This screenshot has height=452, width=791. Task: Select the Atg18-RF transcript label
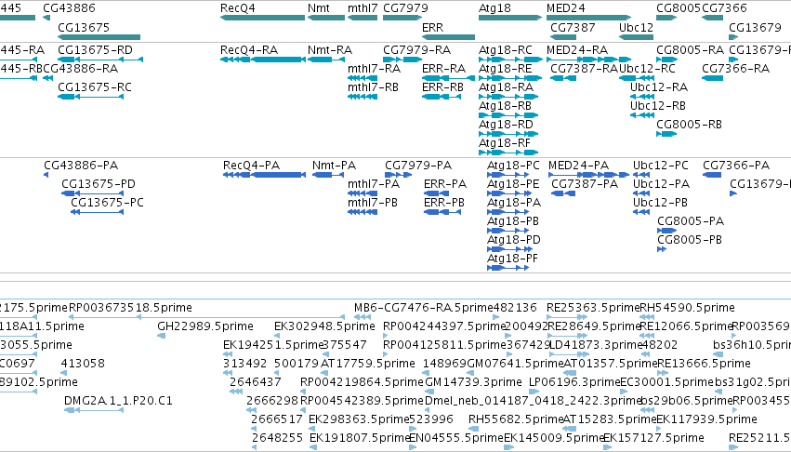point(505,143)
